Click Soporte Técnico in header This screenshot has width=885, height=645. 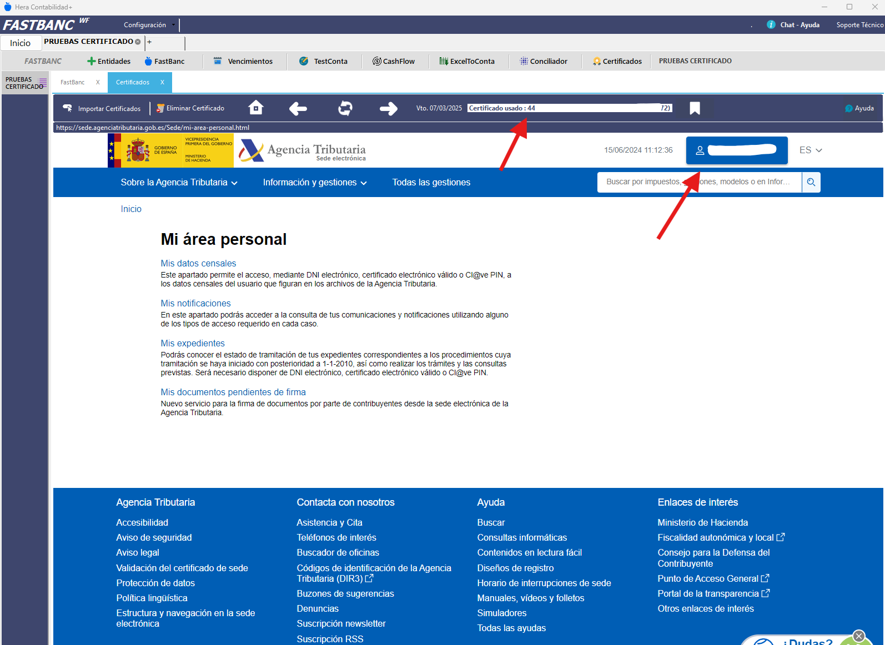click(860, 25)
